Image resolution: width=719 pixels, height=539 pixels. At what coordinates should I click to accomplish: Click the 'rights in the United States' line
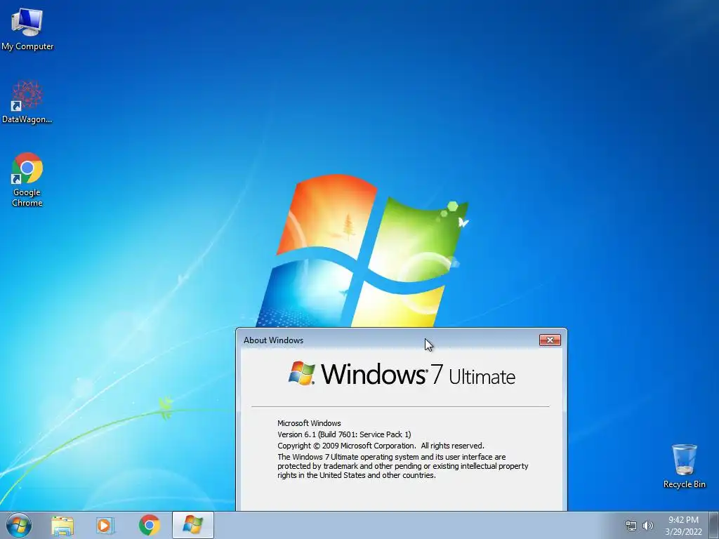point(356,475)
